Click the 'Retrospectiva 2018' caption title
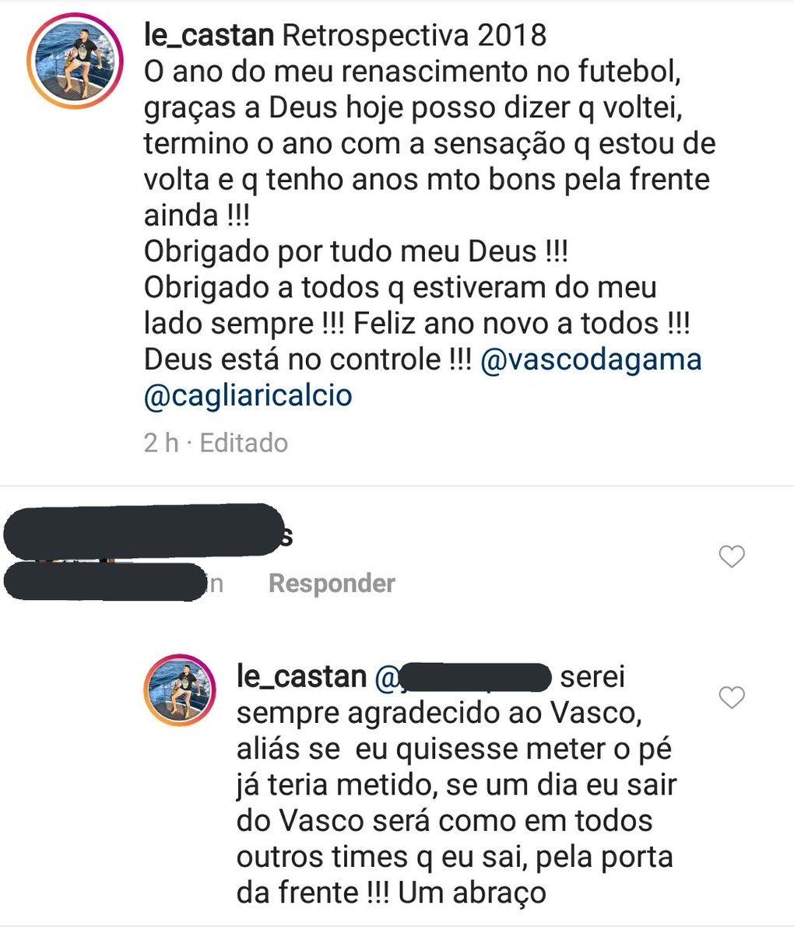This screenshot has width=794, height=933. (x=413, y=35)
